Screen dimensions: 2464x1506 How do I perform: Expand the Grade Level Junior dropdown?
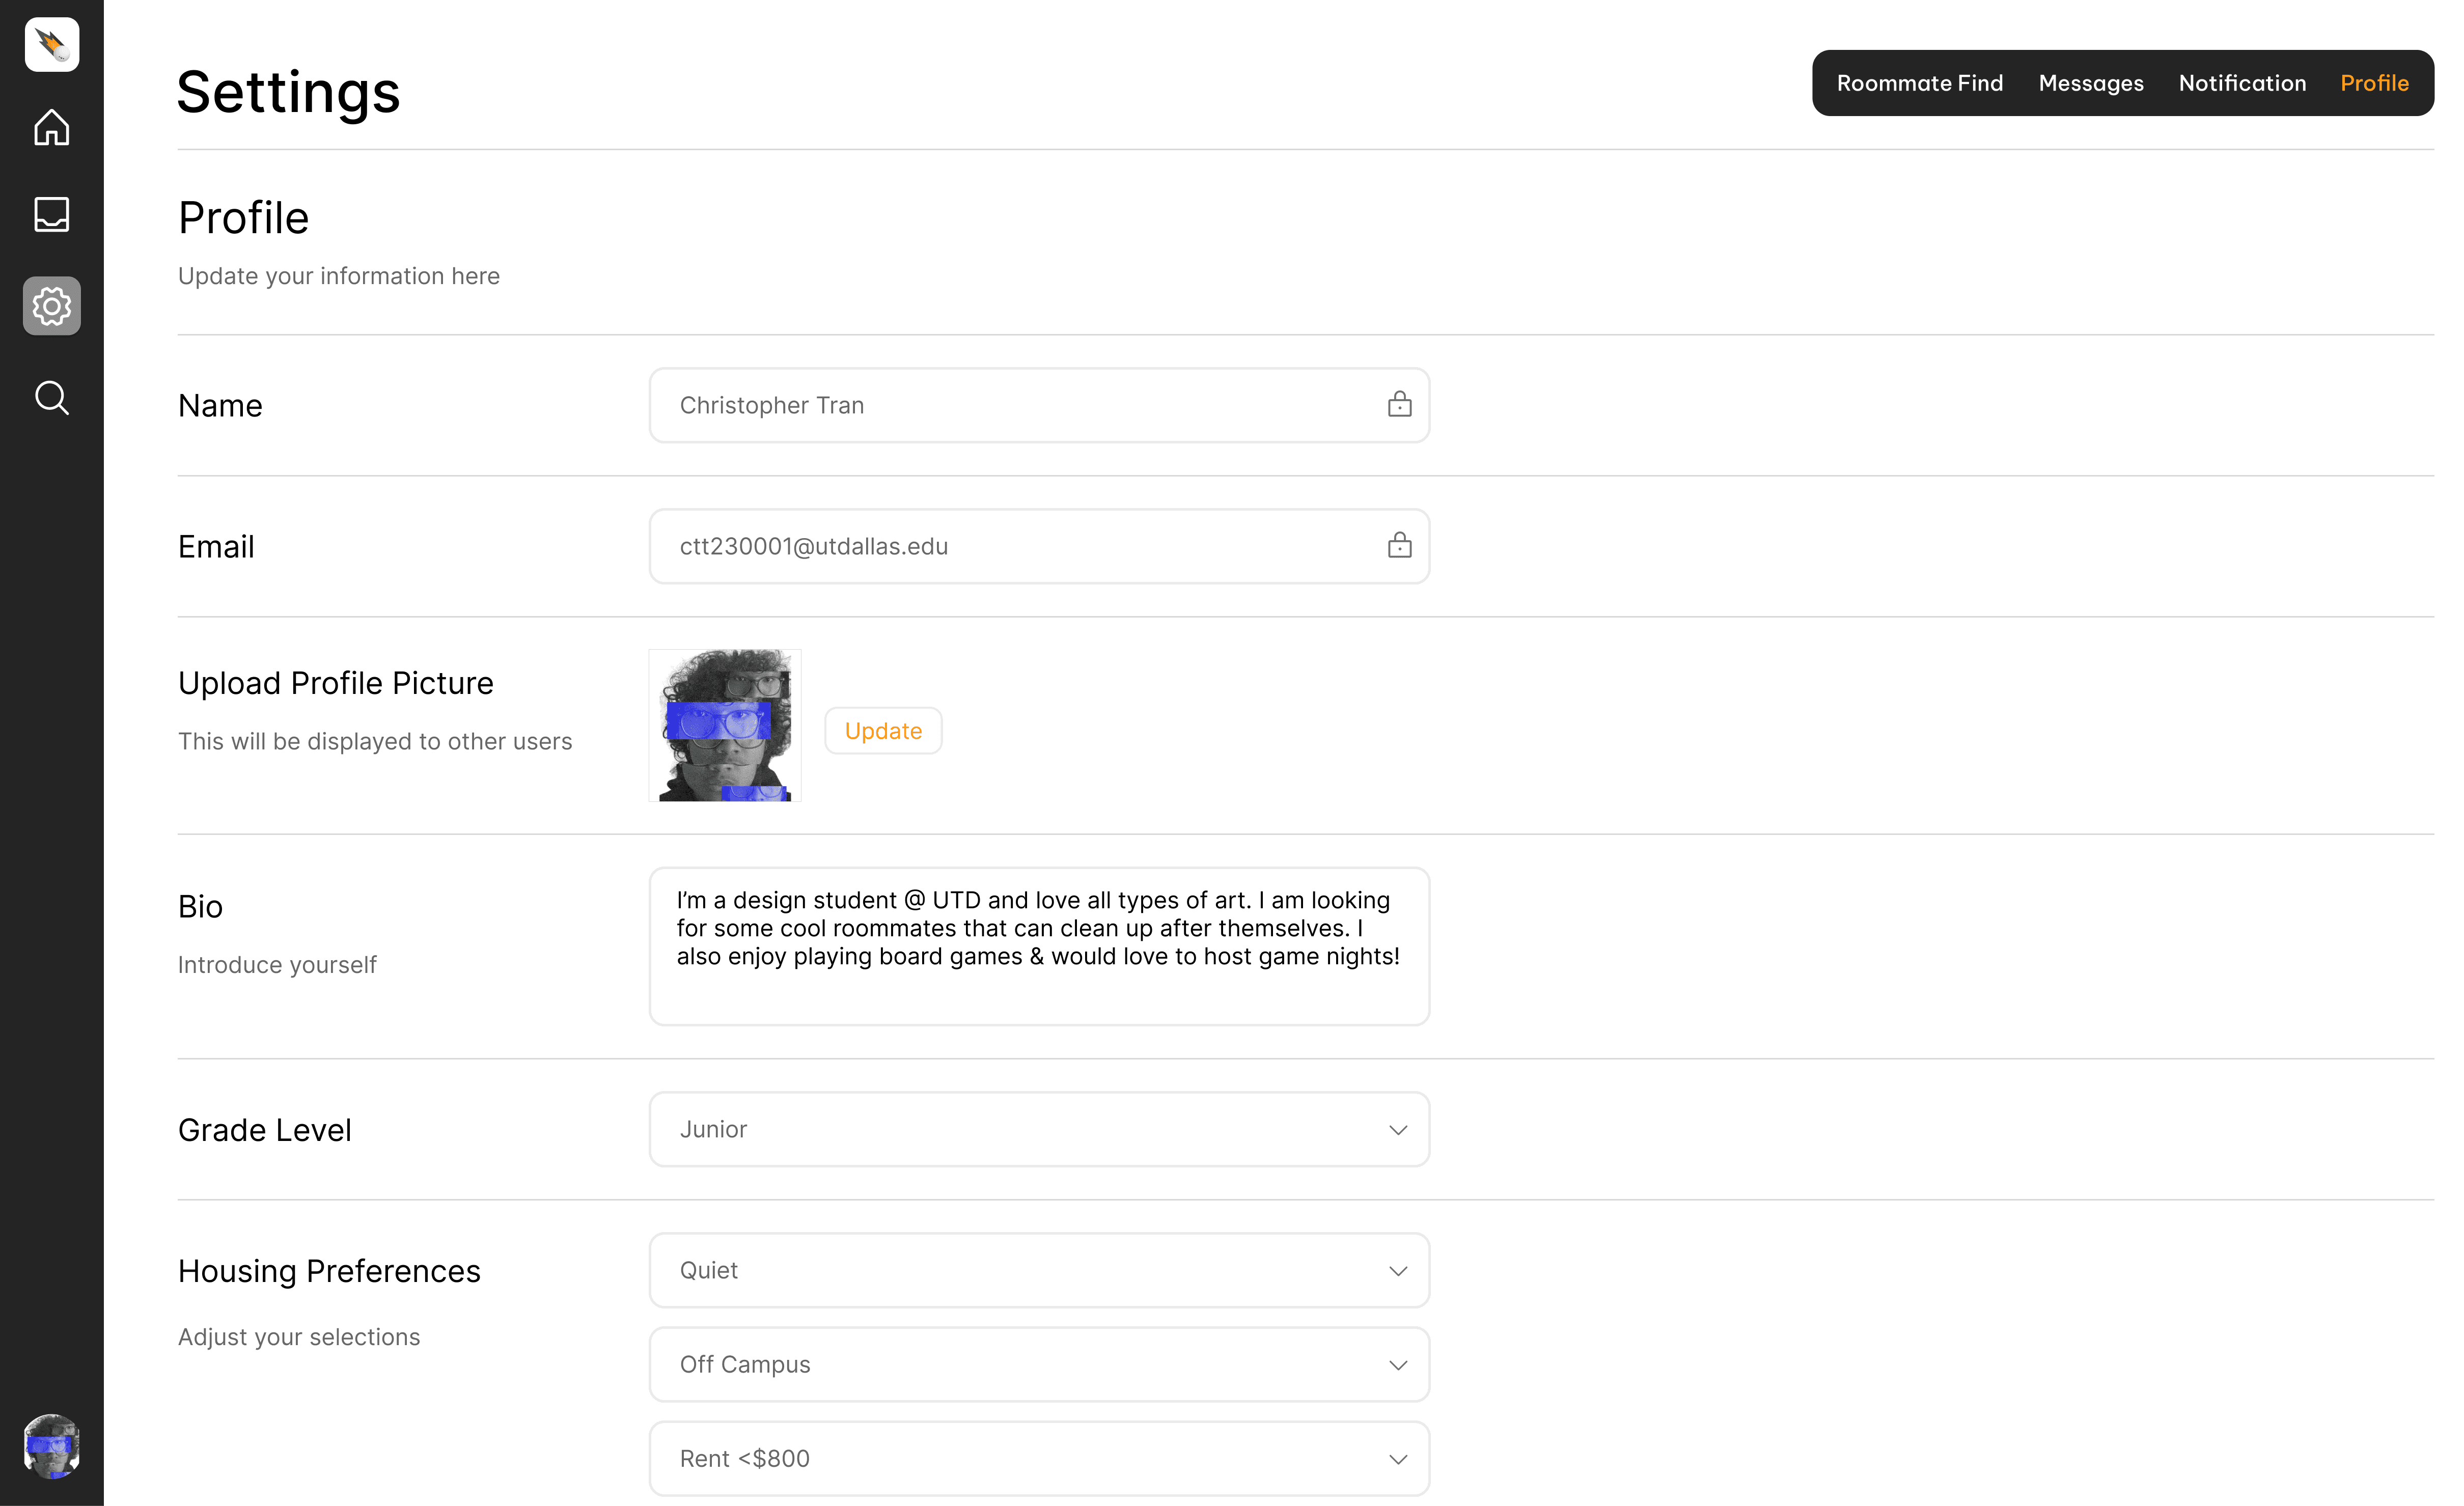1039,1129
